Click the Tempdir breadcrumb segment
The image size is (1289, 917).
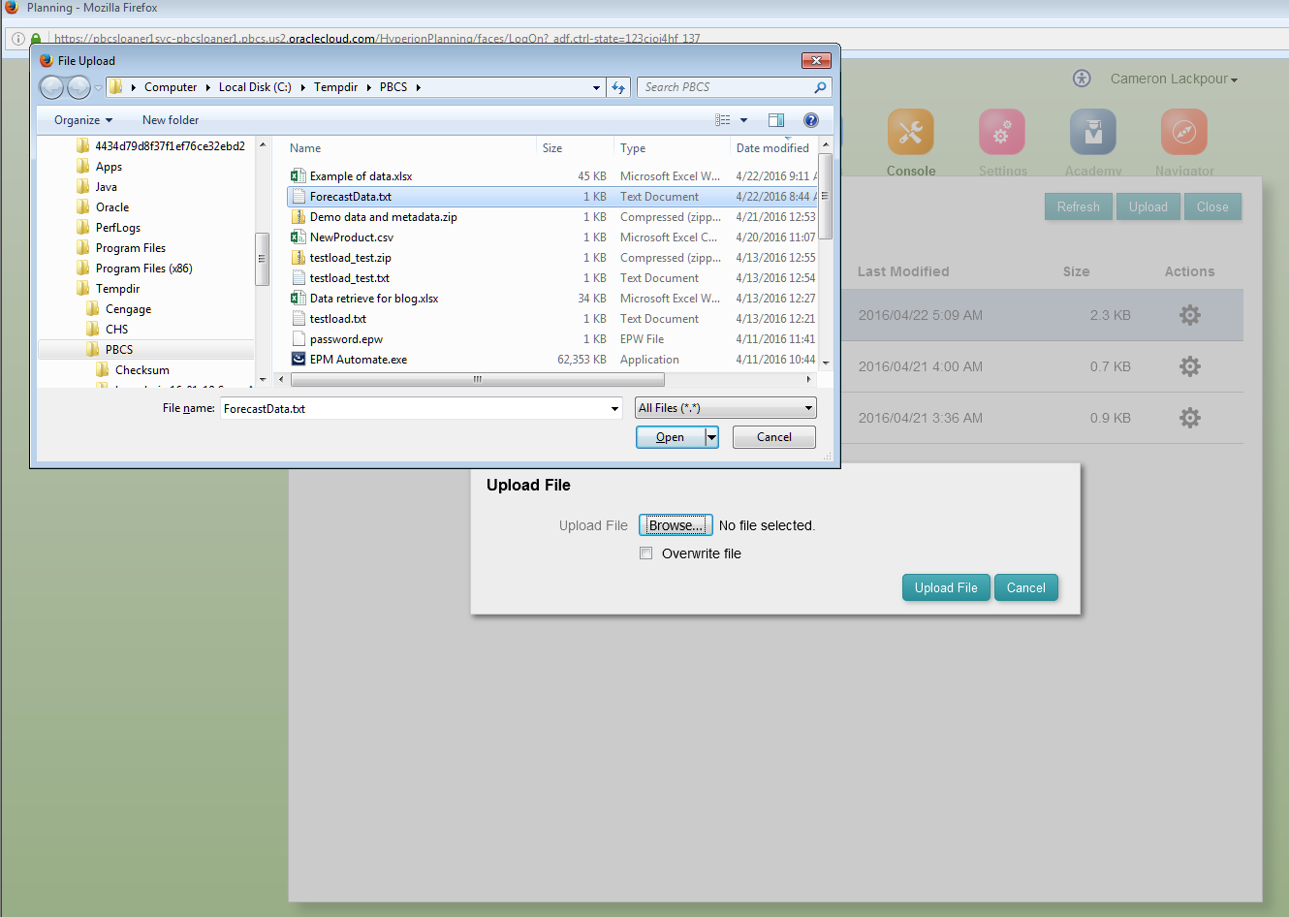click(335, 87)
